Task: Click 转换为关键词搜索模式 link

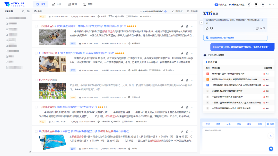Action: pos(153,11)
